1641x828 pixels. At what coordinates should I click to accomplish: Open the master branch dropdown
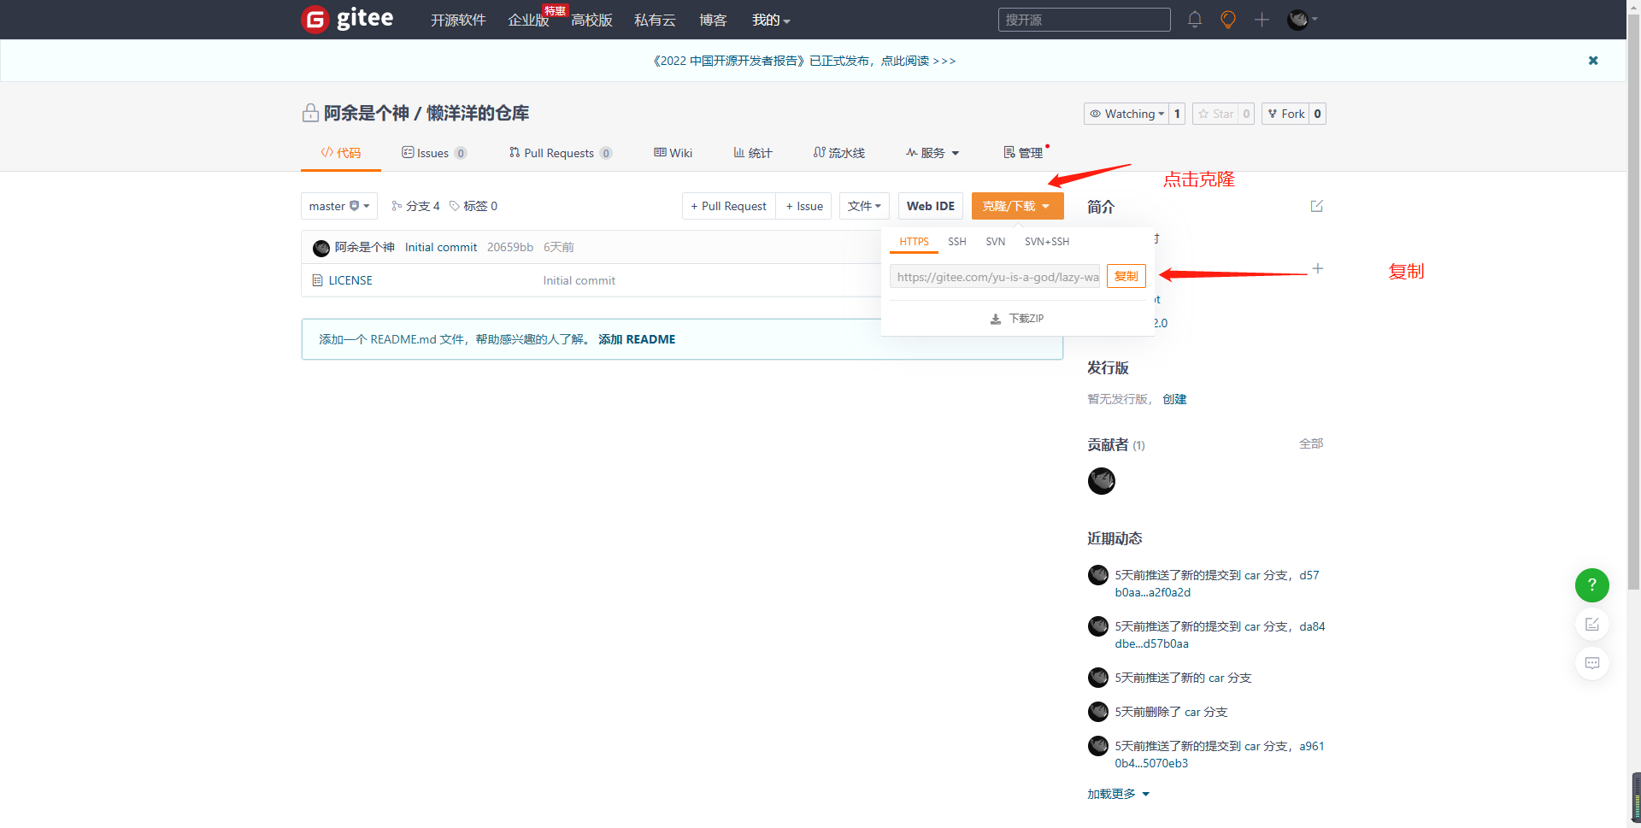pos(339,206)
